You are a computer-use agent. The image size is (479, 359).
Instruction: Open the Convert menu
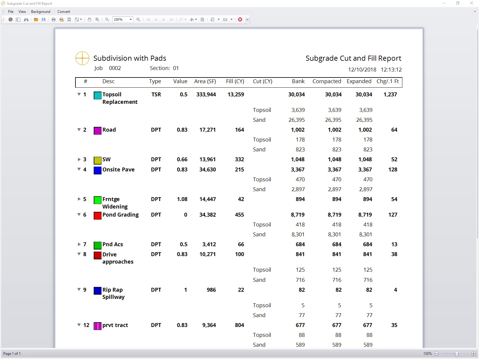[x=63, y=12]
